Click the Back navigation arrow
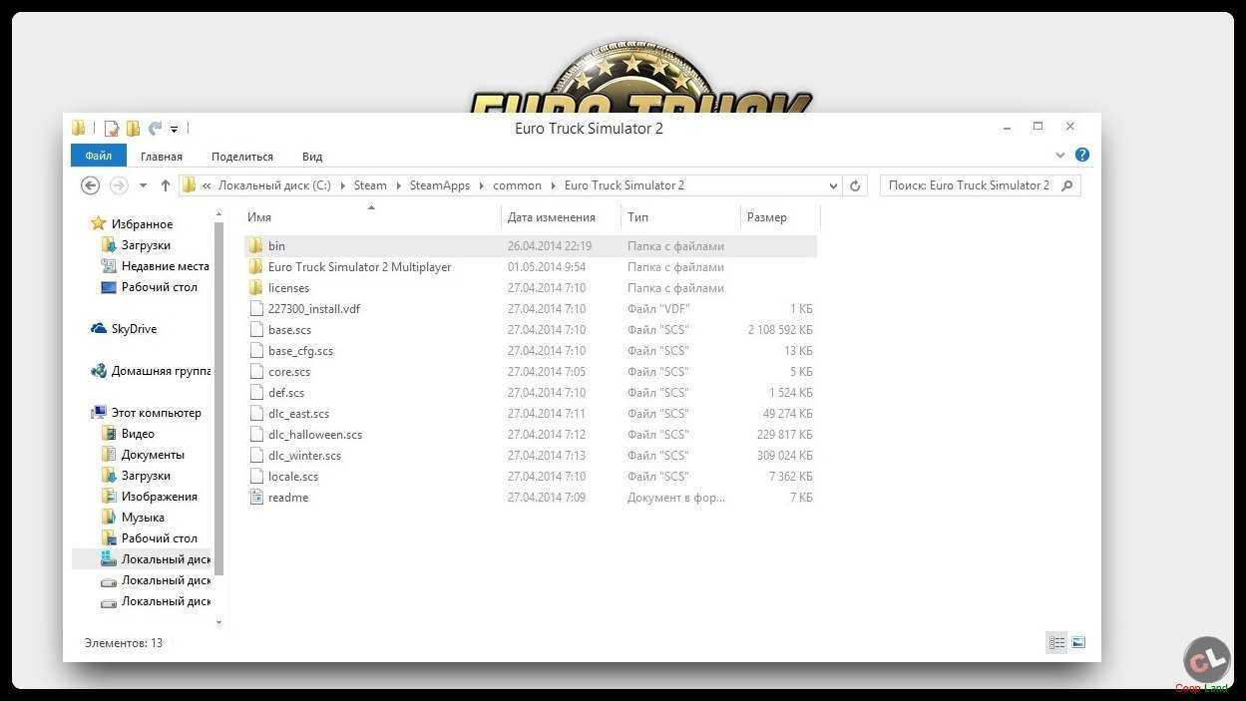Viewport: 1246px width, 701px height. click(90, 185)
